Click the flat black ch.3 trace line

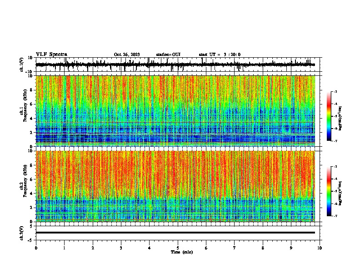coord(175,233)
